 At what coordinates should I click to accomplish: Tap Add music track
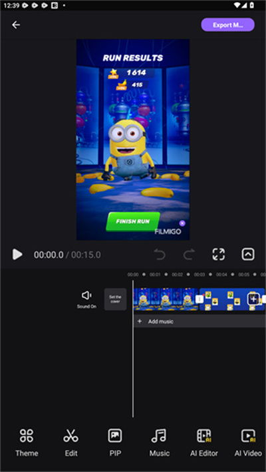pyautogui.click(x=200, y=322)
